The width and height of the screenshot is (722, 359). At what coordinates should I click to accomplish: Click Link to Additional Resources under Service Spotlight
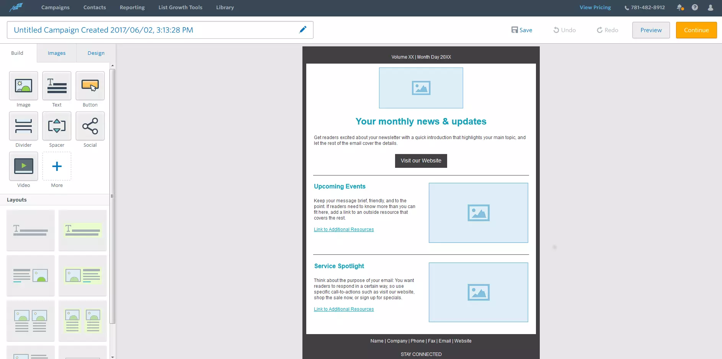pyautogui.click(x=344, y=309)
